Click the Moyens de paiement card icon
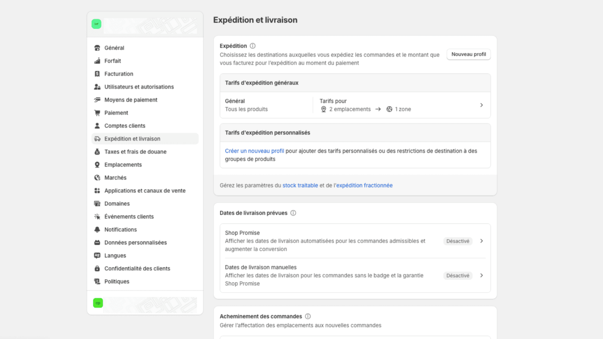 [x=97, y=100]
